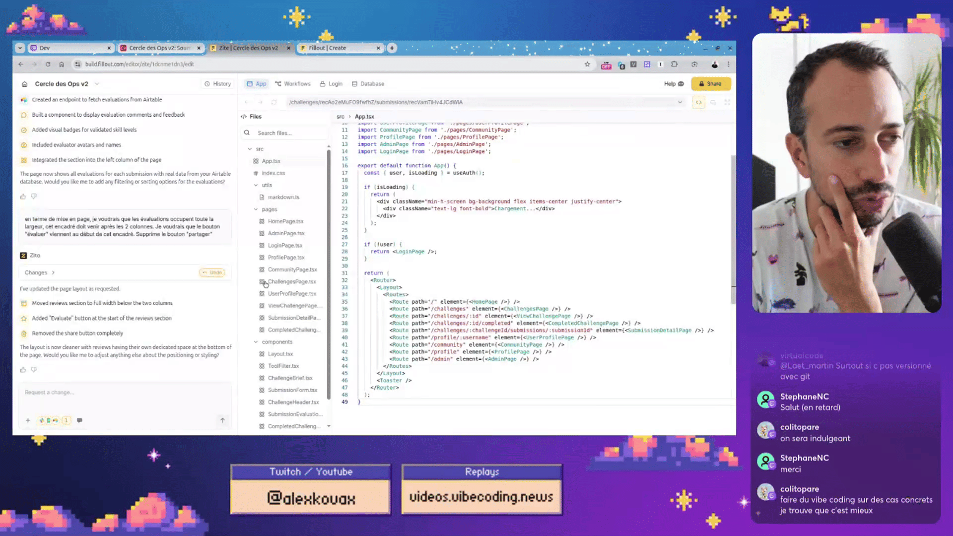Open the Workflows section in the top navigation

(x=292, y=83)
